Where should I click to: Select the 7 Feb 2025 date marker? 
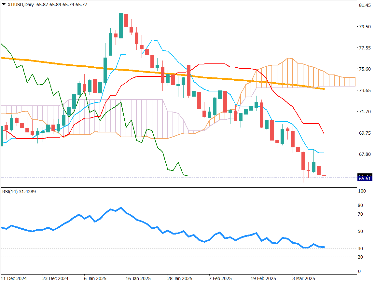220,278
